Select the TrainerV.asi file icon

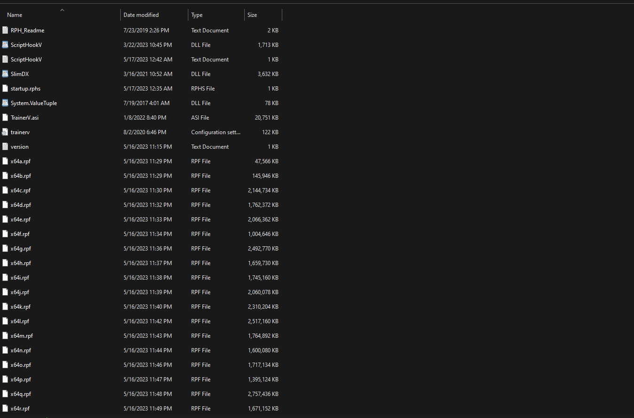[5, 118]
